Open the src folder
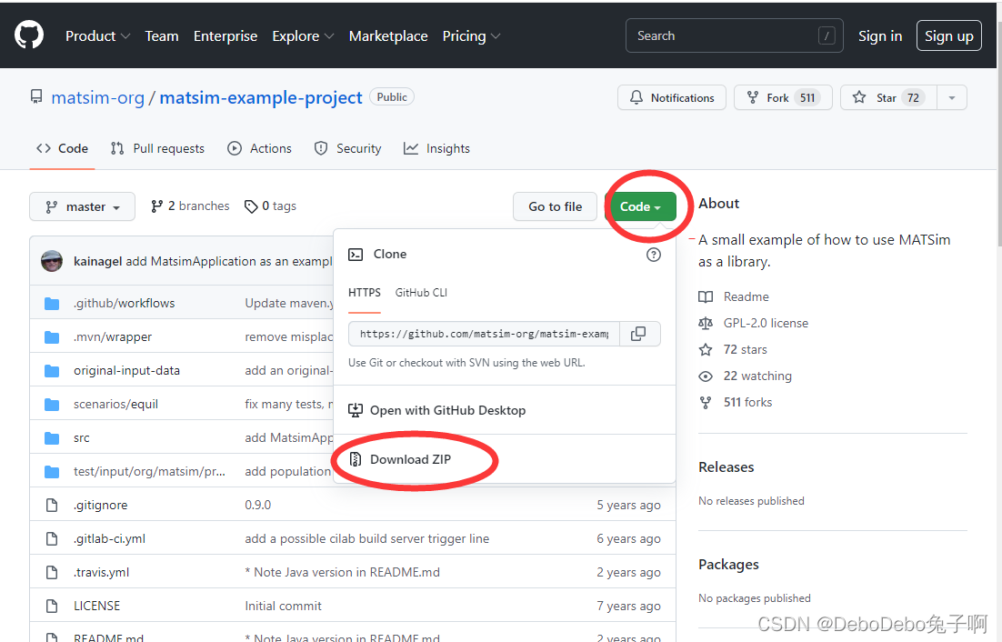 81,437
